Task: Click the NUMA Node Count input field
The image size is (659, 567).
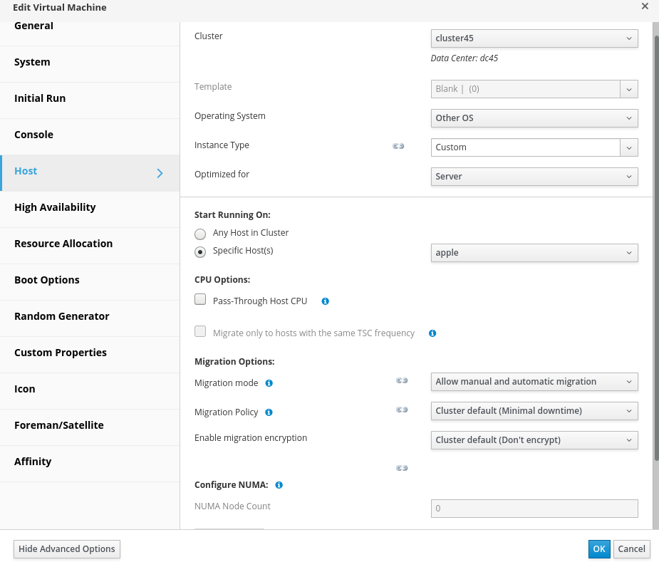Action: [x=534, y=509]
